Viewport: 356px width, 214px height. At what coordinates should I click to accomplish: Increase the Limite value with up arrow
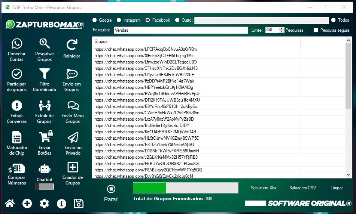[282, 28]
